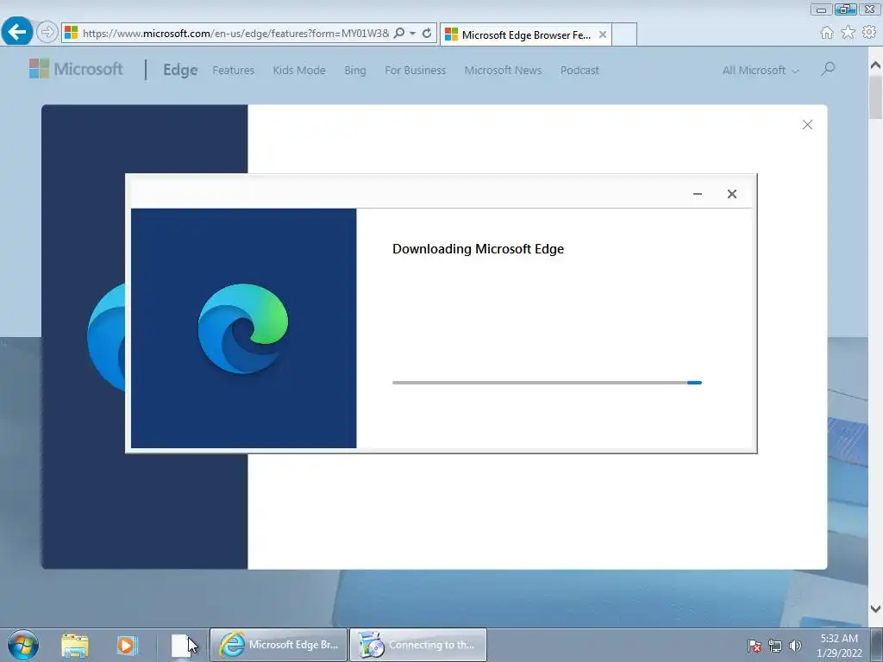Open the For Business menu item
The image size is (883, 662).
[x=415, y=71]
